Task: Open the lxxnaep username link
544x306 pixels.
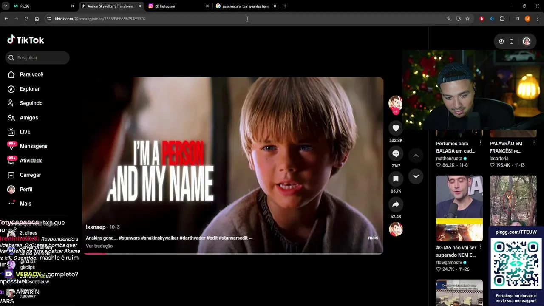Action: pyautogui.click(x=96, y=227)
